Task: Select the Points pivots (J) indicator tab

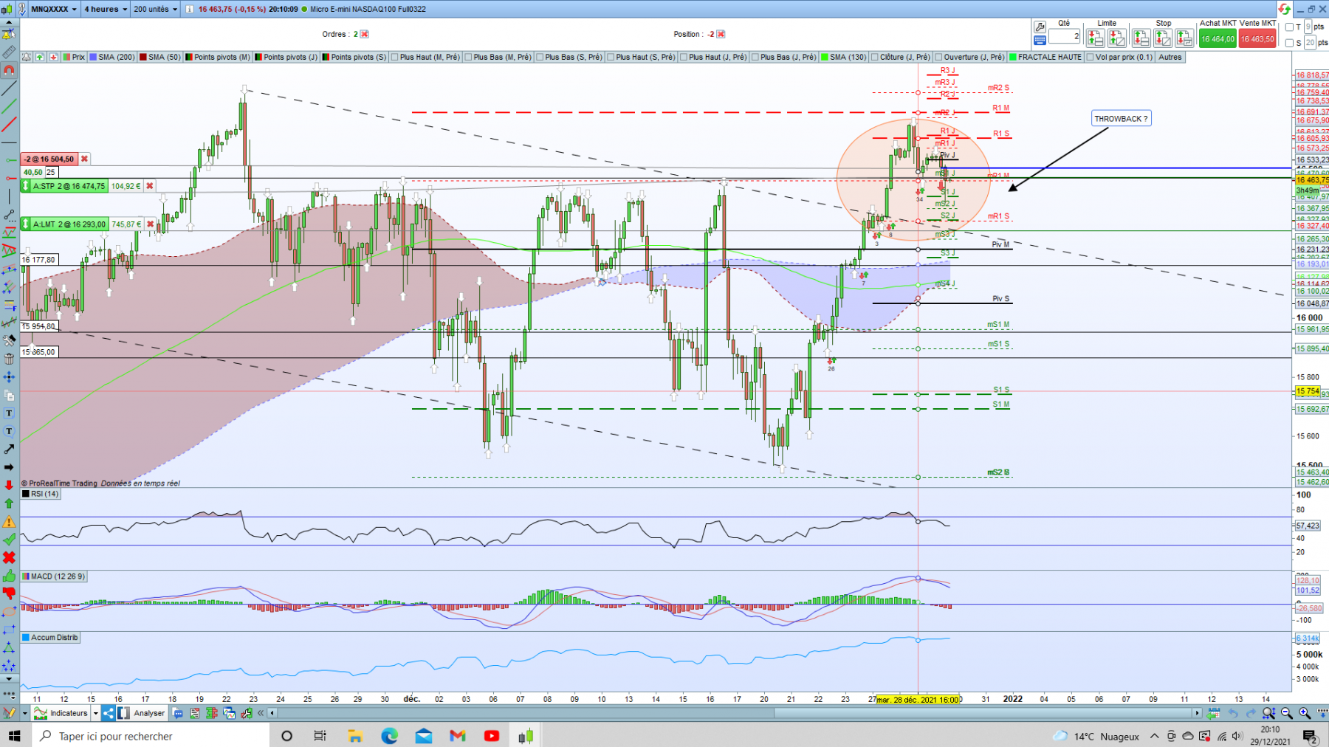Action: click(x=286, y=57)
